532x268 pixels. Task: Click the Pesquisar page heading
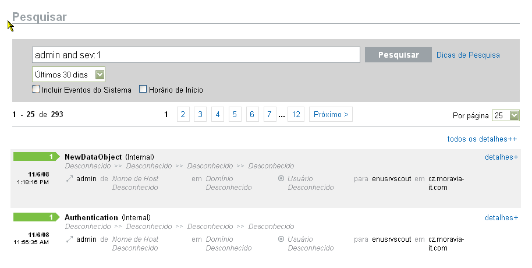tap(40, 17)
